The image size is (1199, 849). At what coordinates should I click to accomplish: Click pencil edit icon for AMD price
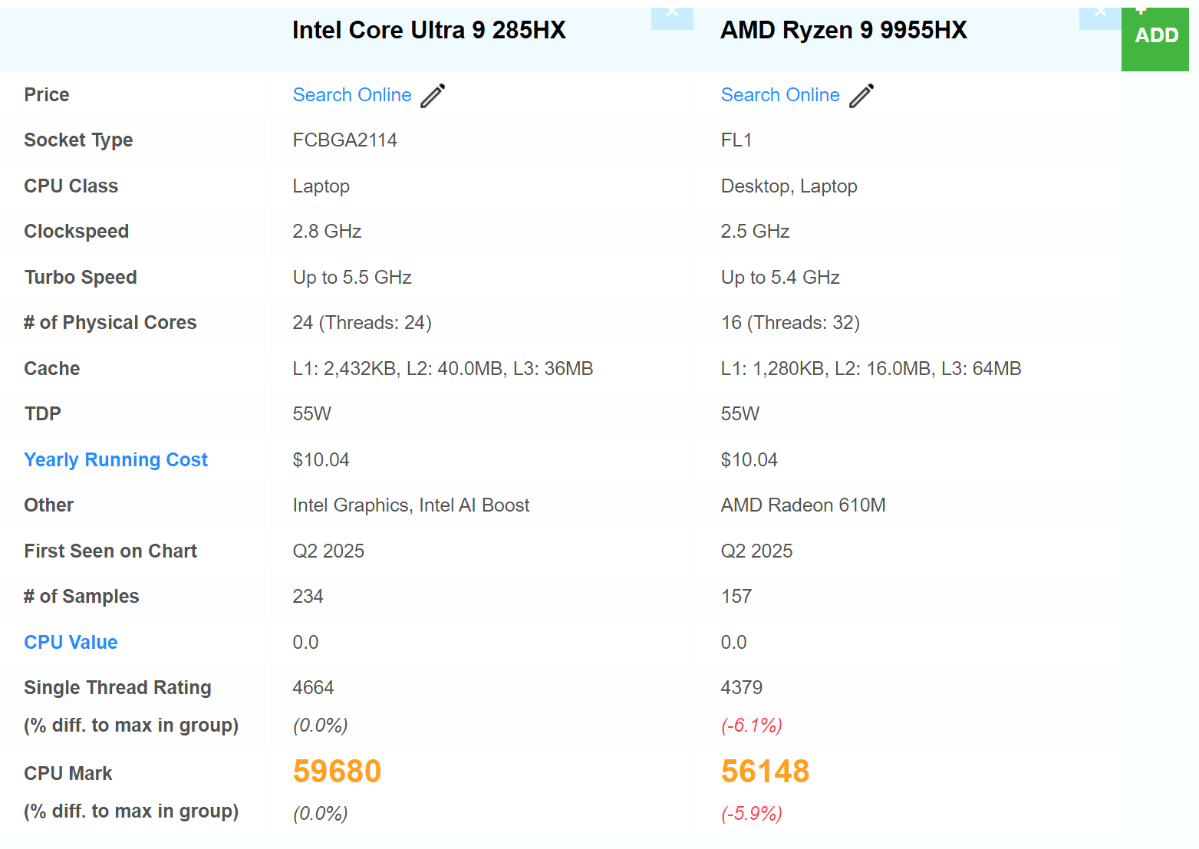click(x=861, y=95)
